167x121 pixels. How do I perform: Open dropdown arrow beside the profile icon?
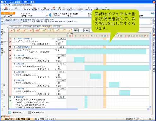50,9
